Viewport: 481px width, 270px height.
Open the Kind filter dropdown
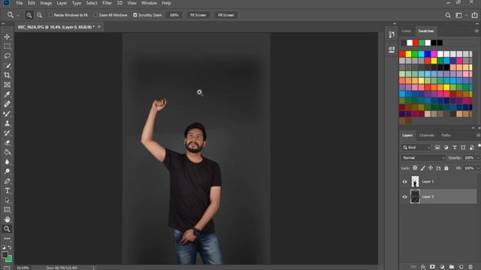tap(416, 148)
